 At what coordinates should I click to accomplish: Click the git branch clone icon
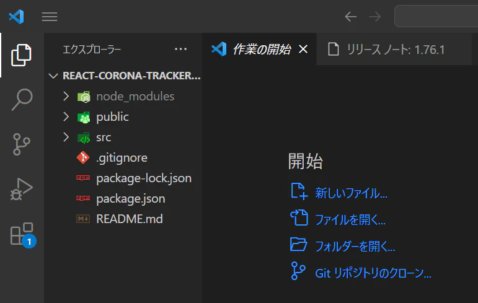pos(298,271)
